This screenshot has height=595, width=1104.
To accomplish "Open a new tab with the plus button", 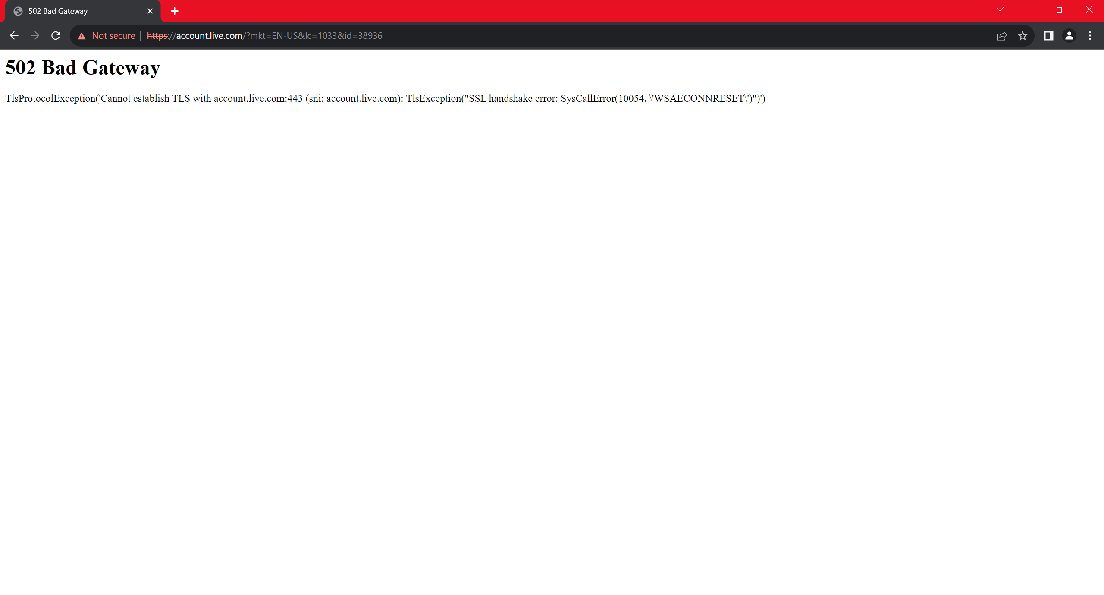I will pyautogui.click(x=174, y=11).
